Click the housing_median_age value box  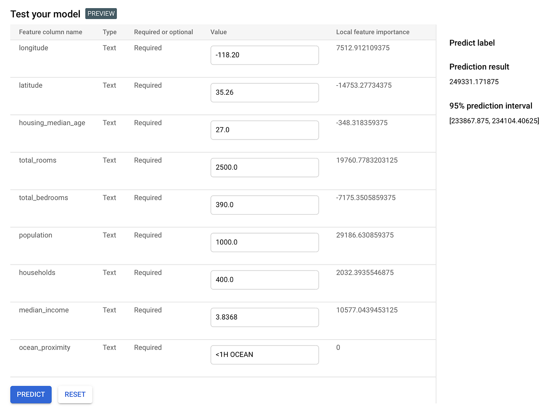point(264,130)
